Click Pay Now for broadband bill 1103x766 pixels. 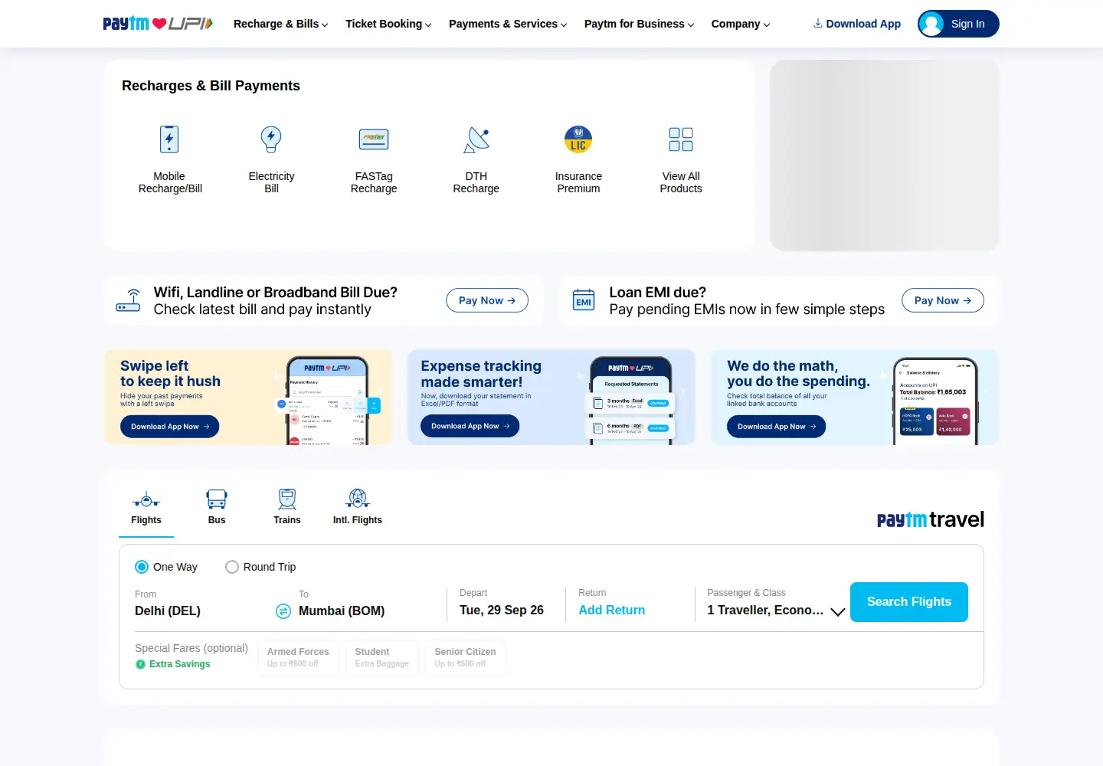click(x=487, y=300)
